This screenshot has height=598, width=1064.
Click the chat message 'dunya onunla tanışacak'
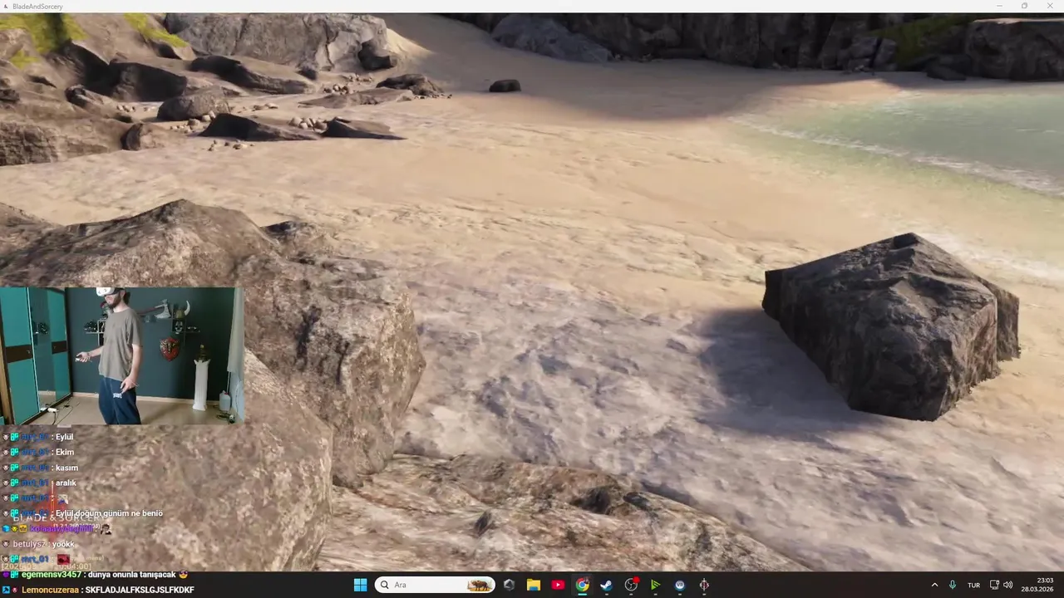[132, 574]
